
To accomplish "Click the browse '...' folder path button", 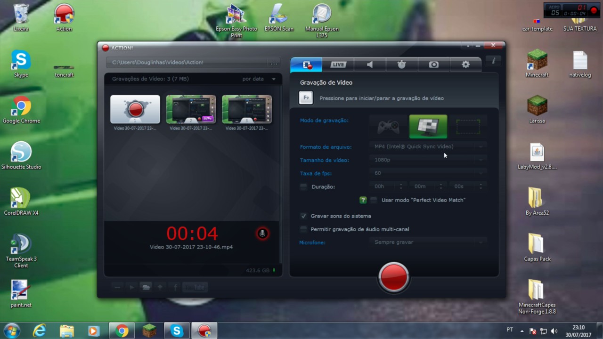I will point(274,63).
